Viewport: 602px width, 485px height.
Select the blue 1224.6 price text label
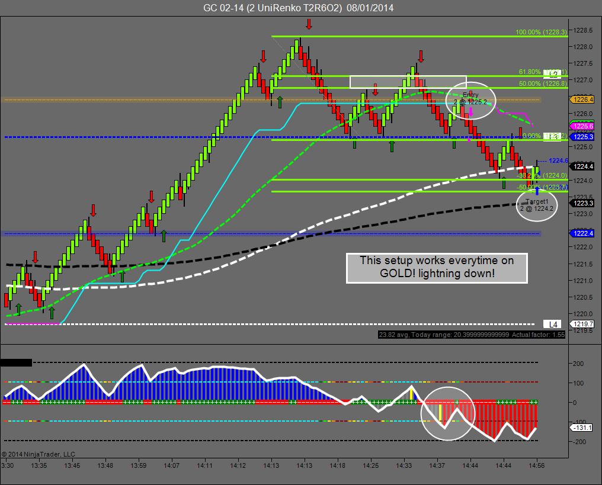tap(558, 160)
